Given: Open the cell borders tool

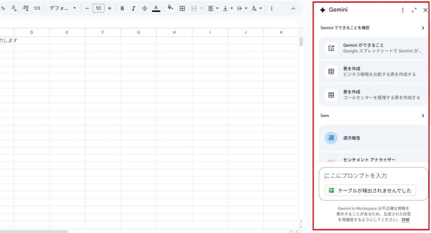Looking at the screenshot, I should pyautogui.click(x=182, y=8).
